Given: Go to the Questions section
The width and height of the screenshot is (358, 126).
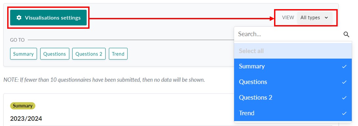Looking at the screenshot, I should 55,54.
